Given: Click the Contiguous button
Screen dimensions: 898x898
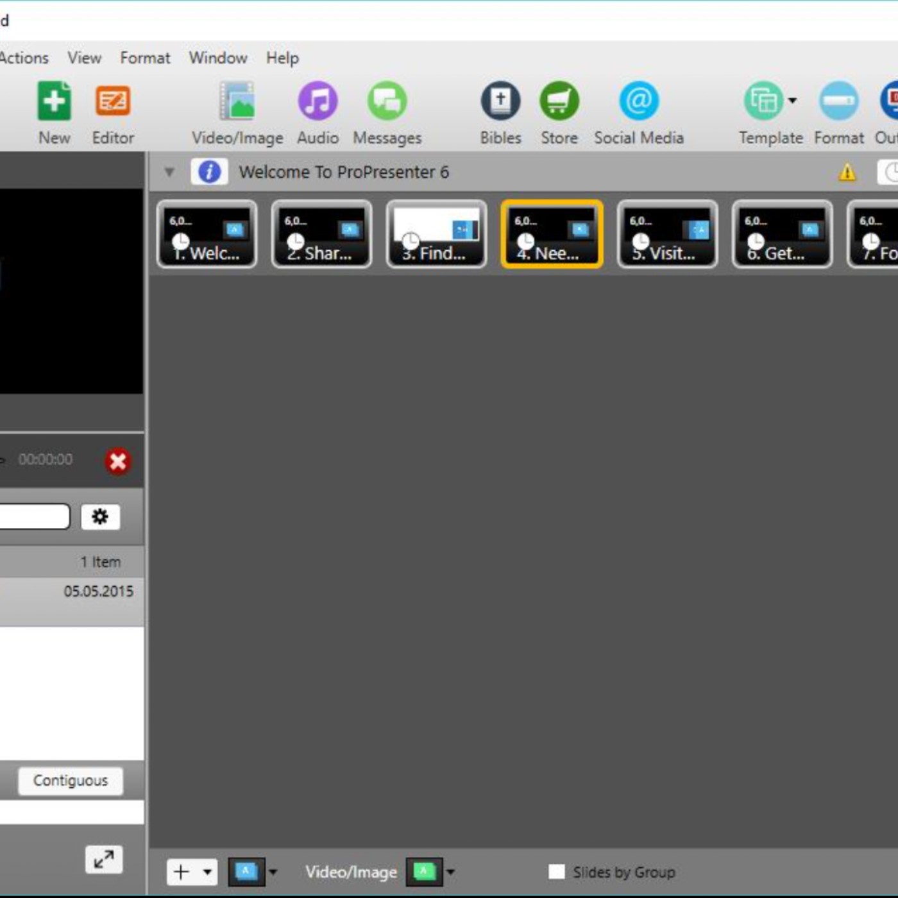Looking at the screenshot, I should pyautogui.click(x=71, y=781).
